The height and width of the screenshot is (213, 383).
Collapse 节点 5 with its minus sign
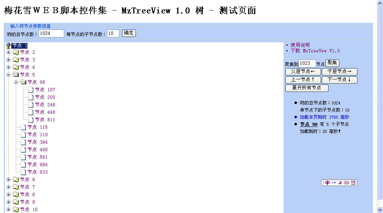pos(8,75)
